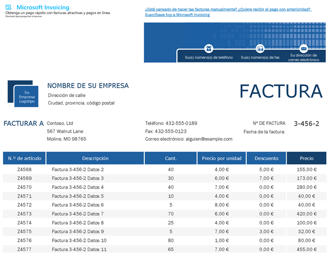Image resolution: width=329 pixels, height=253 pixels.
Task: Select article number Z4574
Action: click(24, 223)
